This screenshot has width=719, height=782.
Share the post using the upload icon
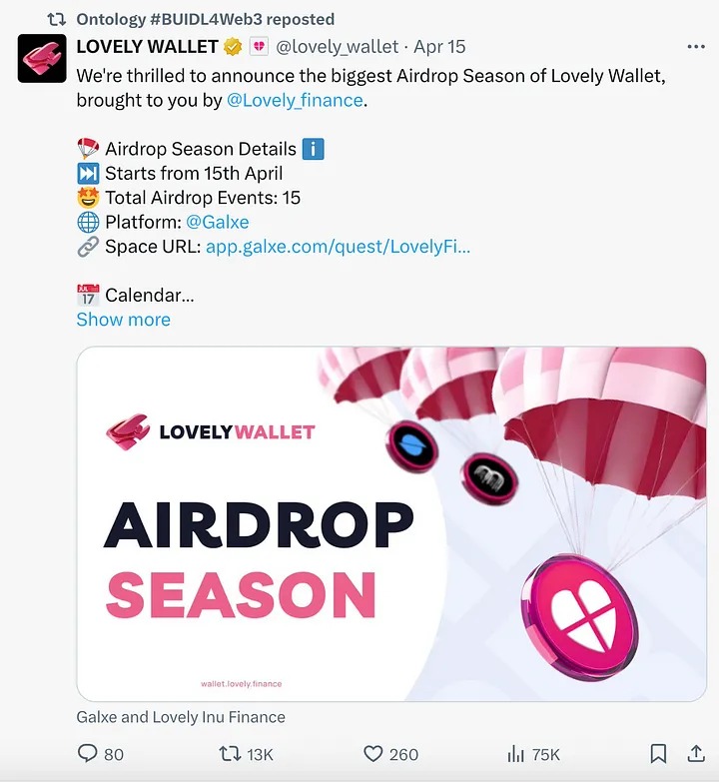tap(696, 754)
